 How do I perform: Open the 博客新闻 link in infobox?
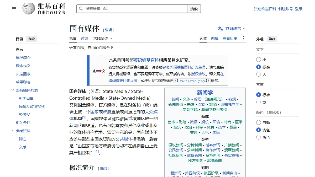213,145
